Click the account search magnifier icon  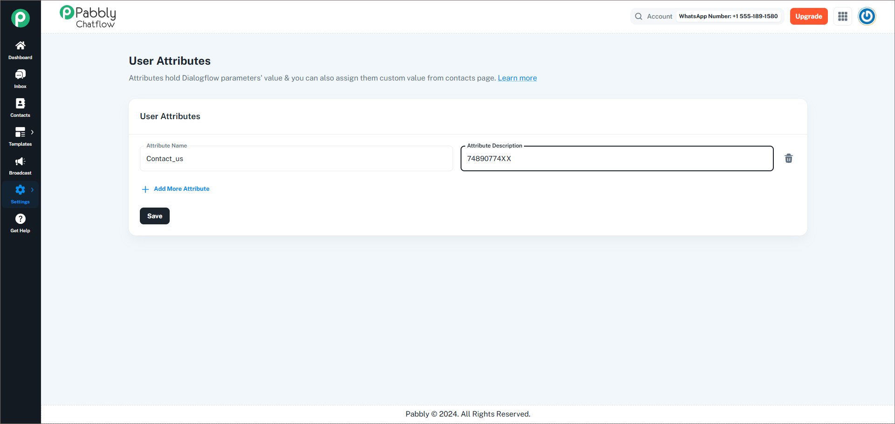pos(639,16)
